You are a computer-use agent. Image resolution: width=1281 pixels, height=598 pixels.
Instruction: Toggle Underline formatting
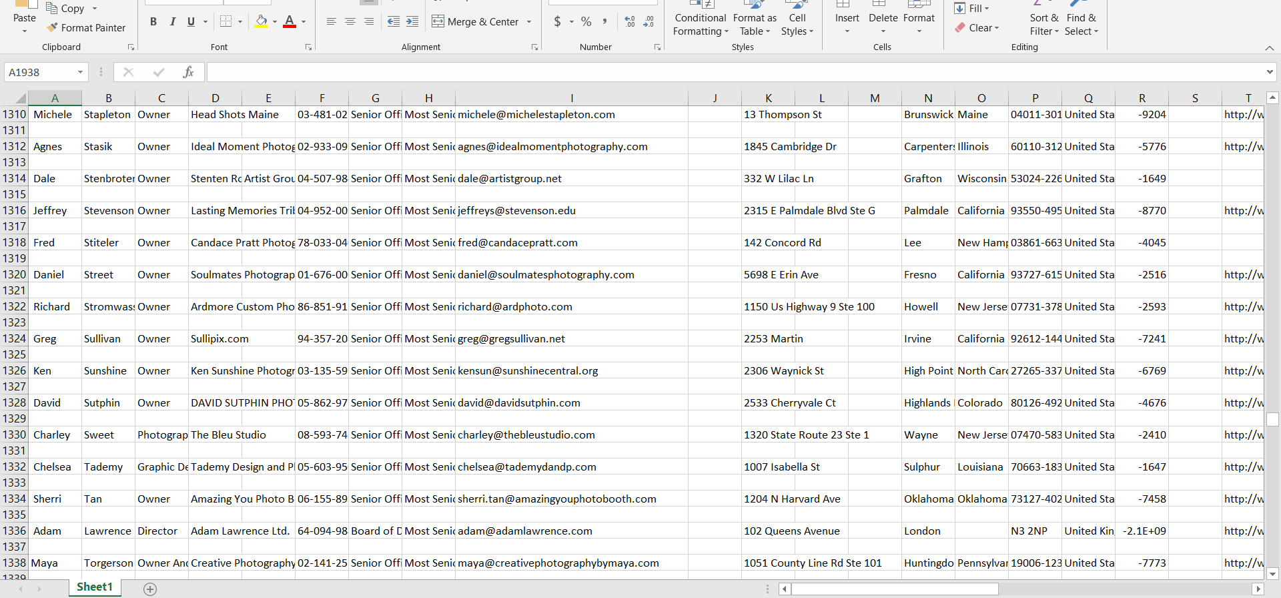(x=191, y=22)
